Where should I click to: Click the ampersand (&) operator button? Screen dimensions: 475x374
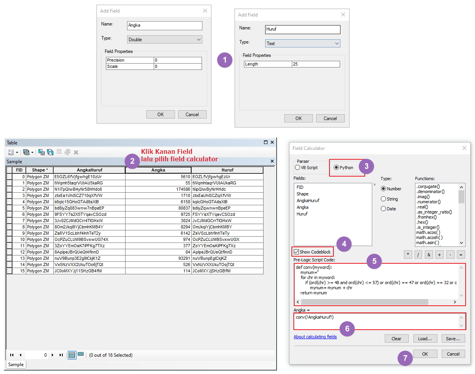[429, 254]
